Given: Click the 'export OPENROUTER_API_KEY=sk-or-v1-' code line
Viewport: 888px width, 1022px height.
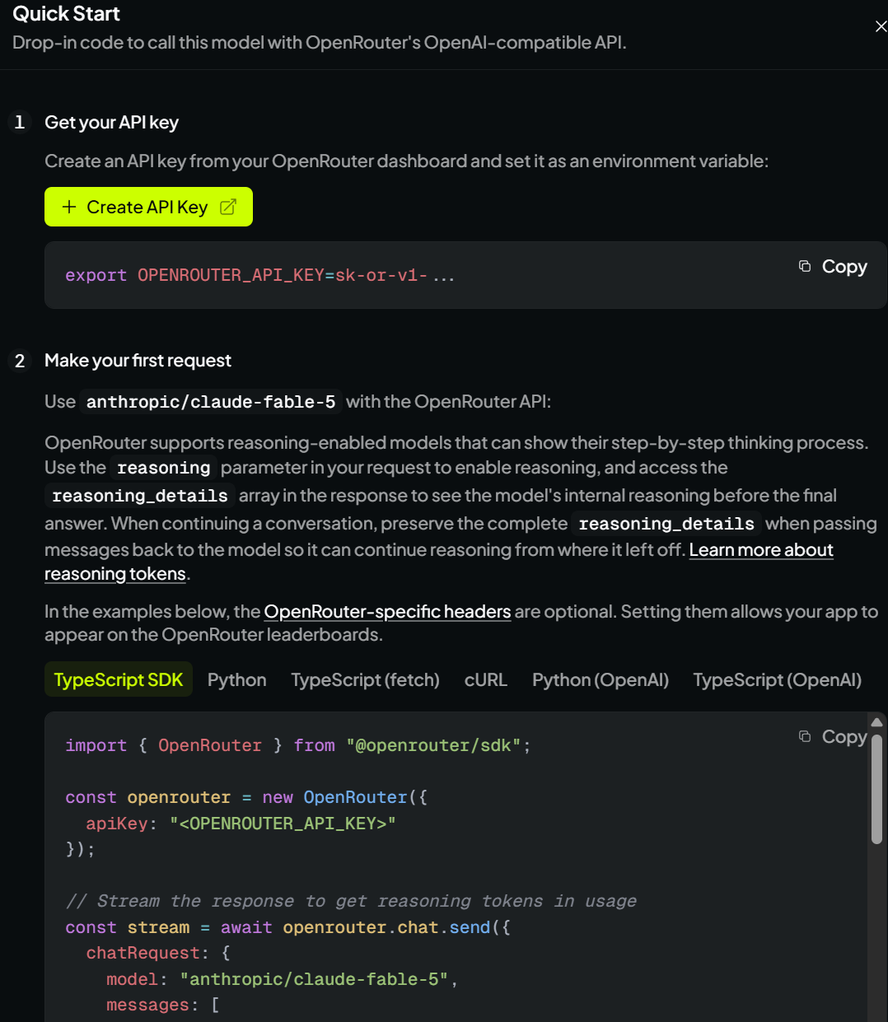Looking at the screenshot, I should point(259,275).
